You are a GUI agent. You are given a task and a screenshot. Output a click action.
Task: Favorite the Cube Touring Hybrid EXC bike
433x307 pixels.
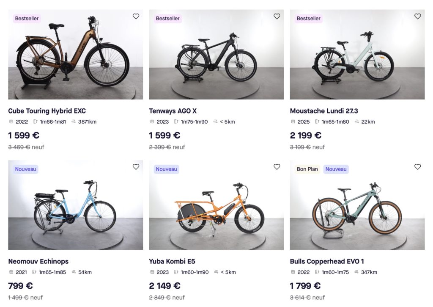(136, 17)
